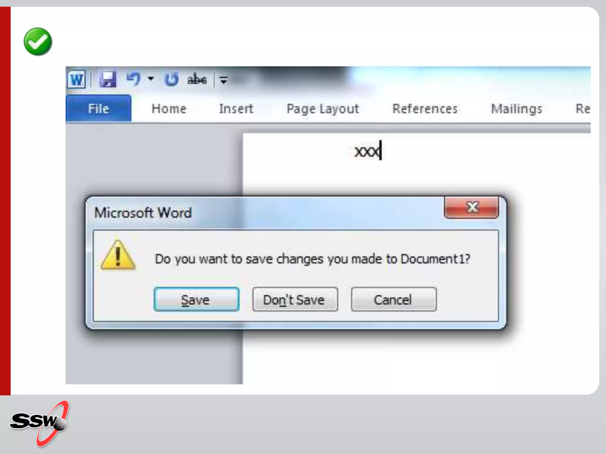Open the File tab
This screenshot has height=454, width=606.
[x=99, y=108]
